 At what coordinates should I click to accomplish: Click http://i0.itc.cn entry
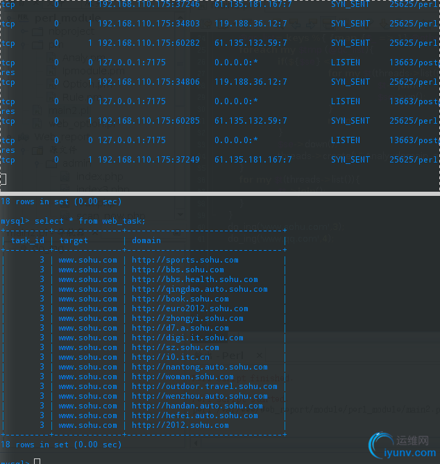click(x=171, y=357)
